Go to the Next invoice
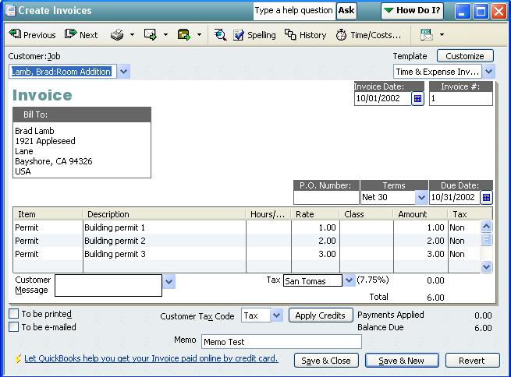 point(81,34)
